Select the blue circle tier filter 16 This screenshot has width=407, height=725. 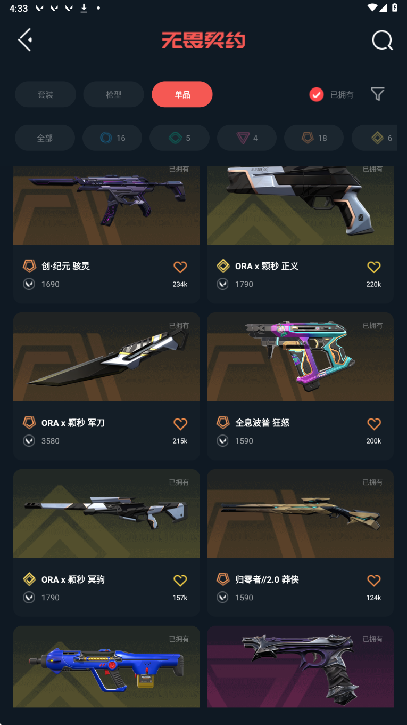(112, 138)
